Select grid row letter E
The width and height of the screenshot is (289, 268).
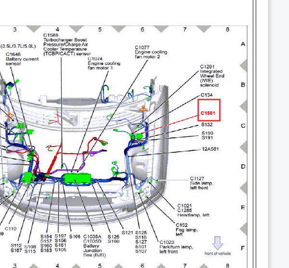pos(243,207)
